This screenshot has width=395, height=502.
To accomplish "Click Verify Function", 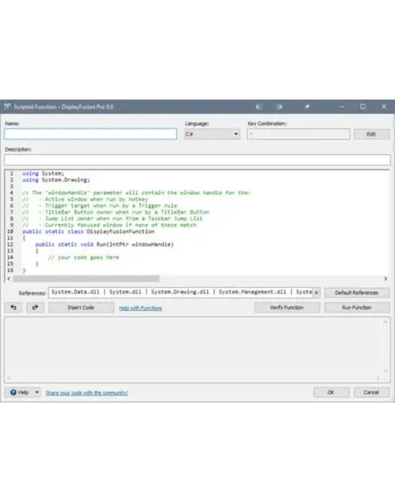I will pyautogui.click(x=286, y=307).
